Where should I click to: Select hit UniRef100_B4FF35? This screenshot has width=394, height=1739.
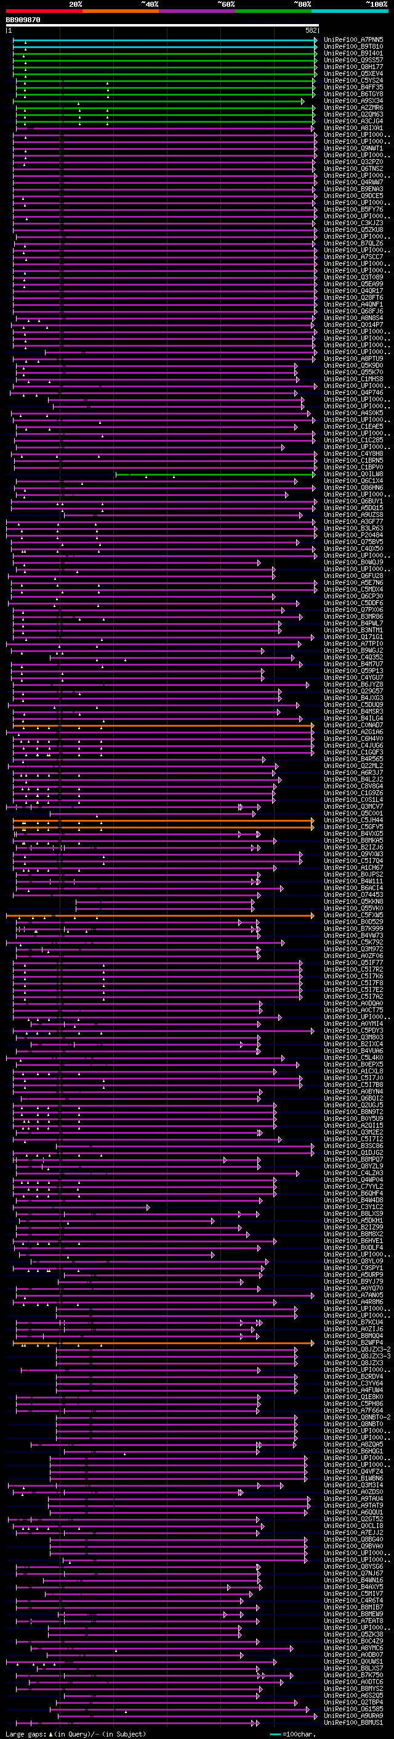(x=353, y=87)
